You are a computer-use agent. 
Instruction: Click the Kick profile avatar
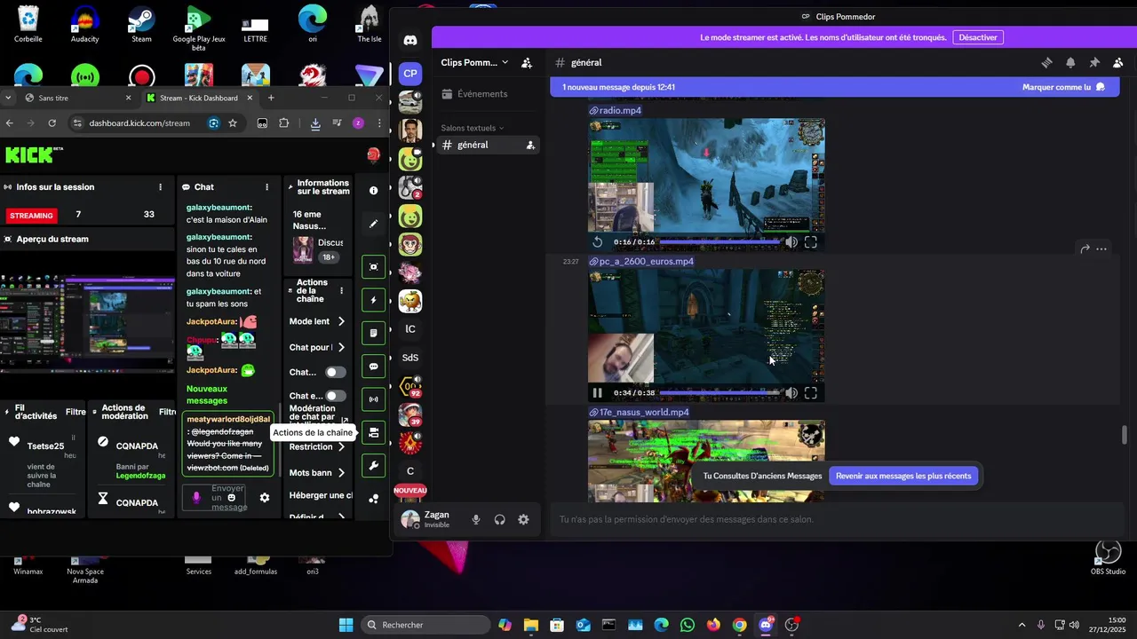pyautogui.click(x=373, y=155)
